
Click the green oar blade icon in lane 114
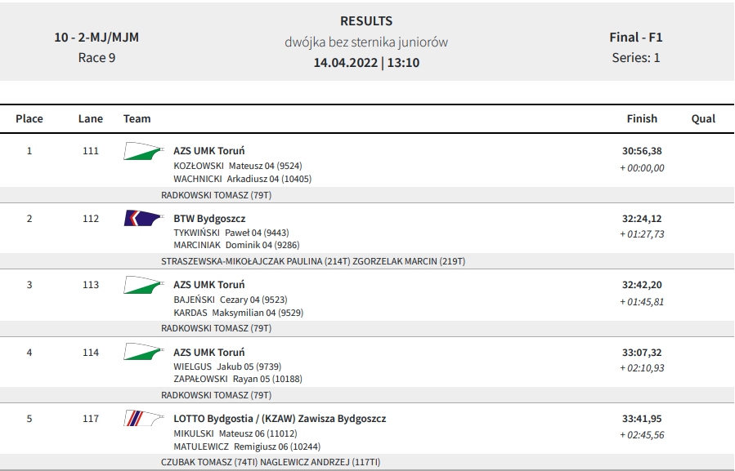tap(144, 352)
